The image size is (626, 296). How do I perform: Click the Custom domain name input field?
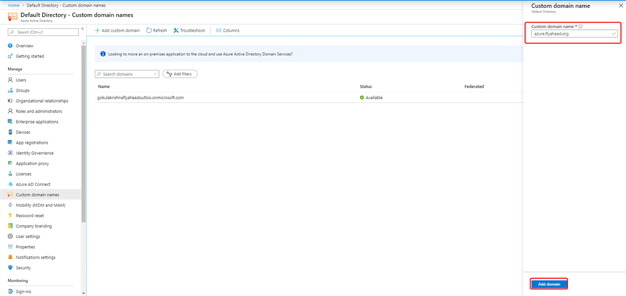pyautogui.click(x=570, y=34)
